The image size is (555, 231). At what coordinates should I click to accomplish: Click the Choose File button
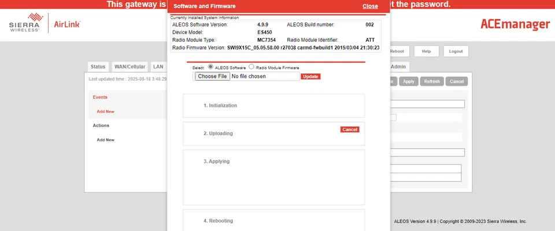(x=212, y=76)
